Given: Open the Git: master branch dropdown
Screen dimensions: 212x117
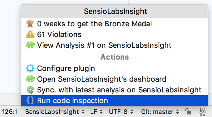Looking at the screenshot, I should point(161,112).
